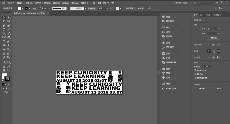Expand the stroke weight dropdown arrow

pyautogui.click(x=50, y=8)
